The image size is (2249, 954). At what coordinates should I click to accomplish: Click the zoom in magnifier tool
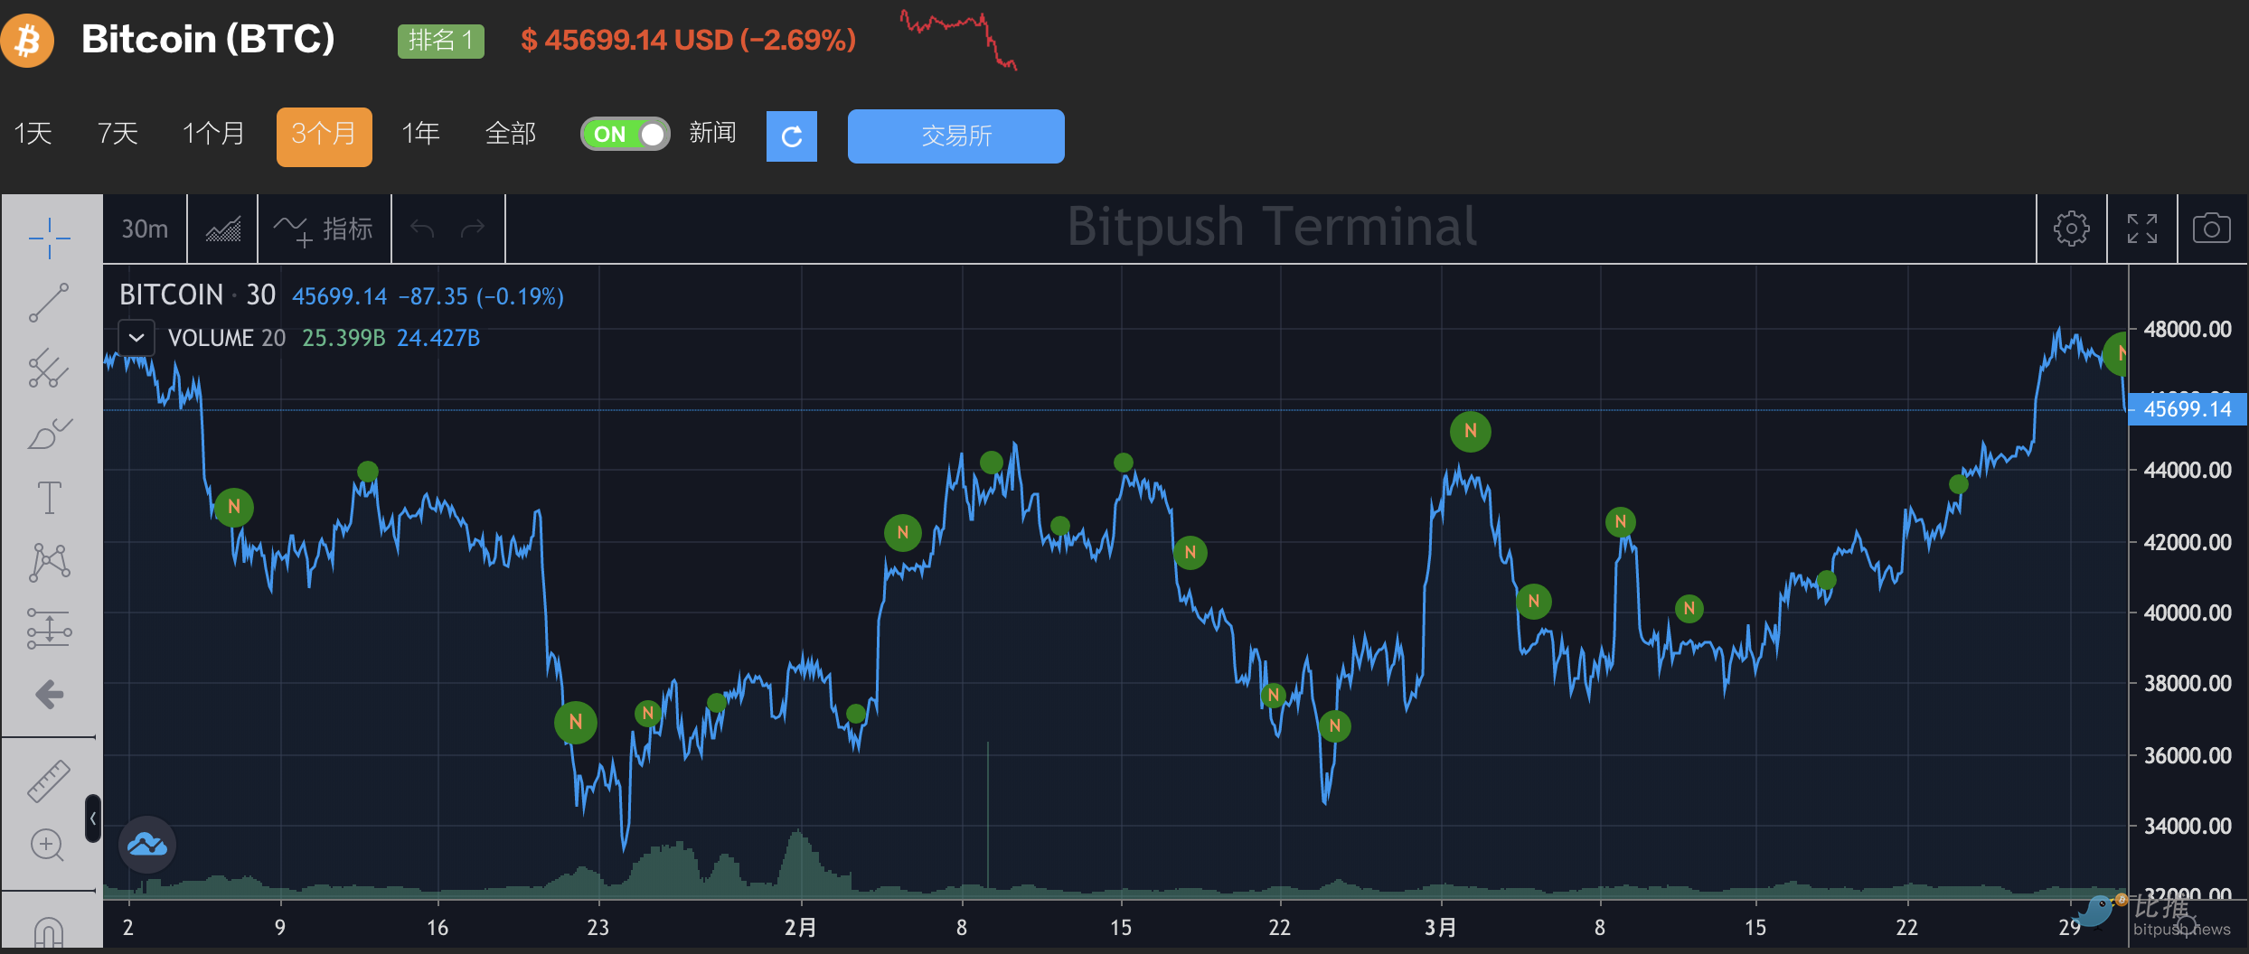pyautogui.click(x=47, y=846)
